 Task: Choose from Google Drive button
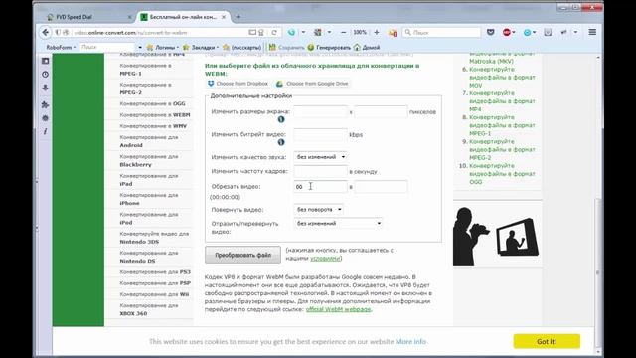[312, 84]
